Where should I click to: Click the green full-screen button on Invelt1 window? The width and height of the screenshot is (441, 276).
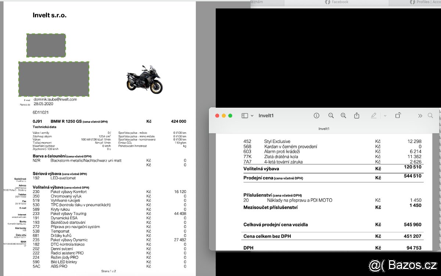[230, 115]
